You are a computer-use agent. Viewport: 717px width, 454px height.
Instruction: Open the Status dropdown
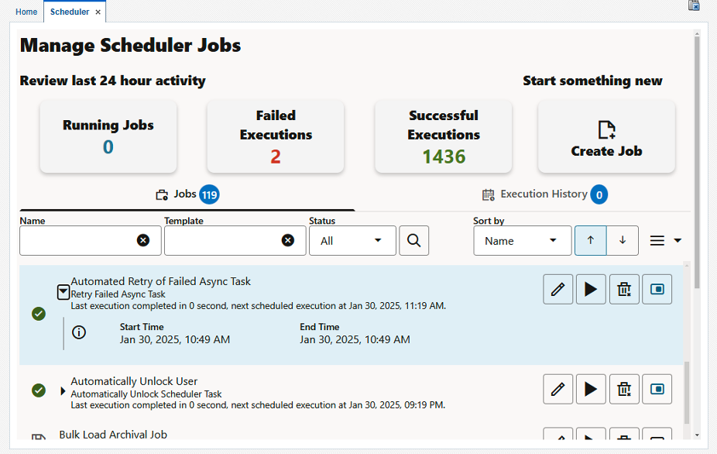pyautogui.click(x=352, y=240)
